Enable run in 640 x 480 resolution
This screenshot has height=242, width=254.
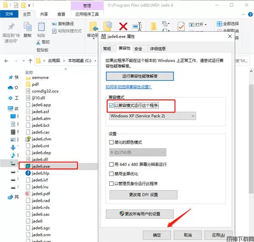point(111,165)
